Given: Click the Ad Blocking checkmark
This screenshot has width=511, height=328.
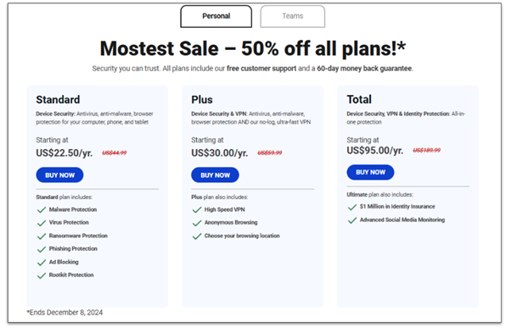Looking at the screenshot, I should [x=42, y=263].
